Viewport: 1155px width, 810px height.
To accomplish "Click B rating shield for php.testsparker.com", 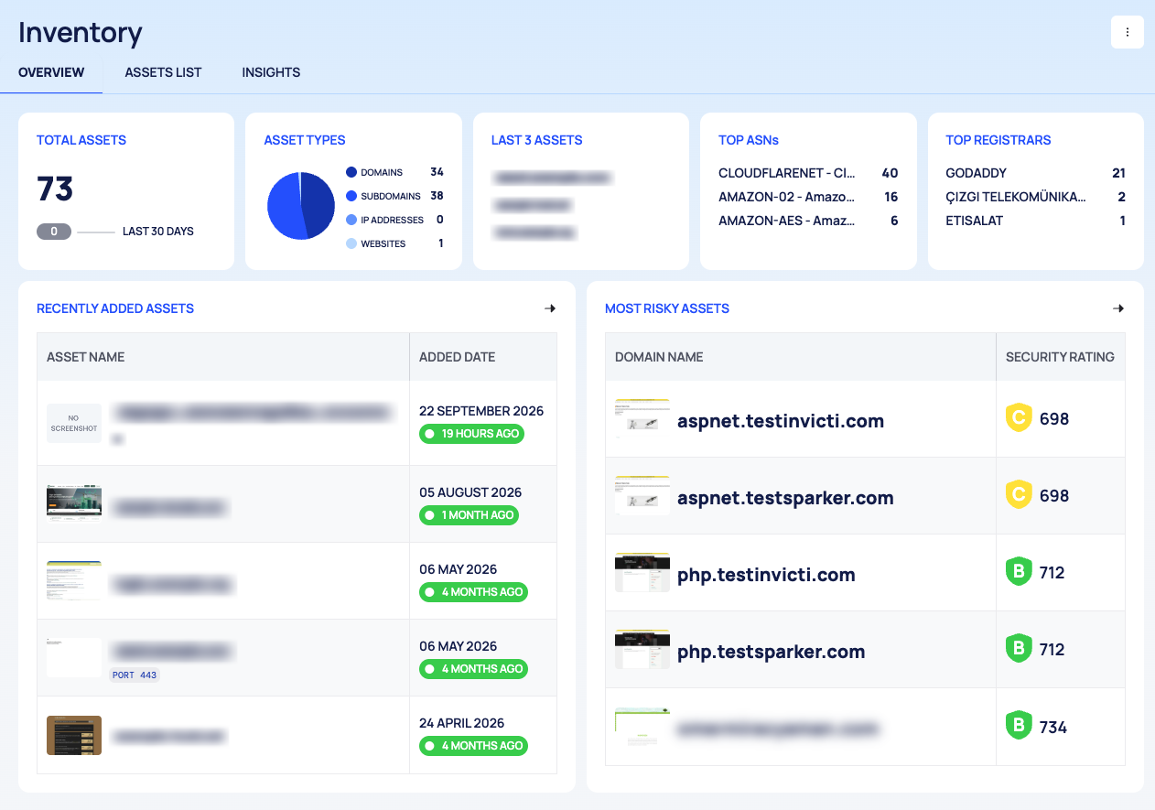I will (x=1019, y=649).
